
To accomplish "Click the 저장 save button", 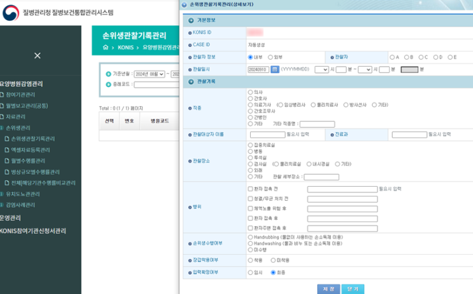I will tap(328, 289).
